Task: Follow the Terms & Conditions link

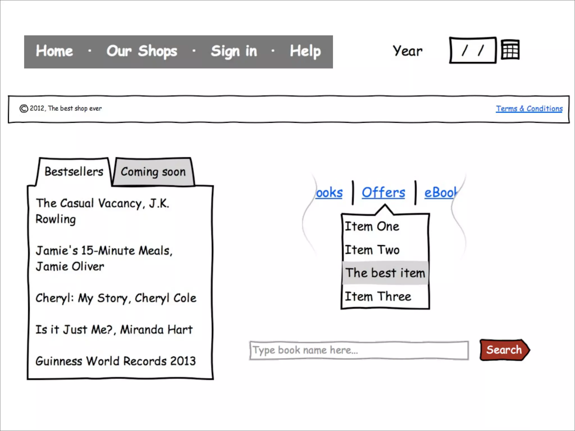Action: (x=529, y=109)
